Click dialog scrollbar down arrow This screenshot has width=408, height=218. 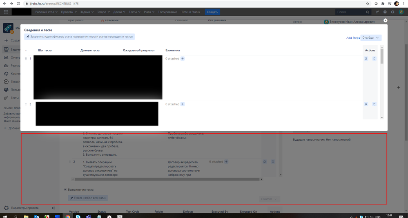(x=382, y=118)
